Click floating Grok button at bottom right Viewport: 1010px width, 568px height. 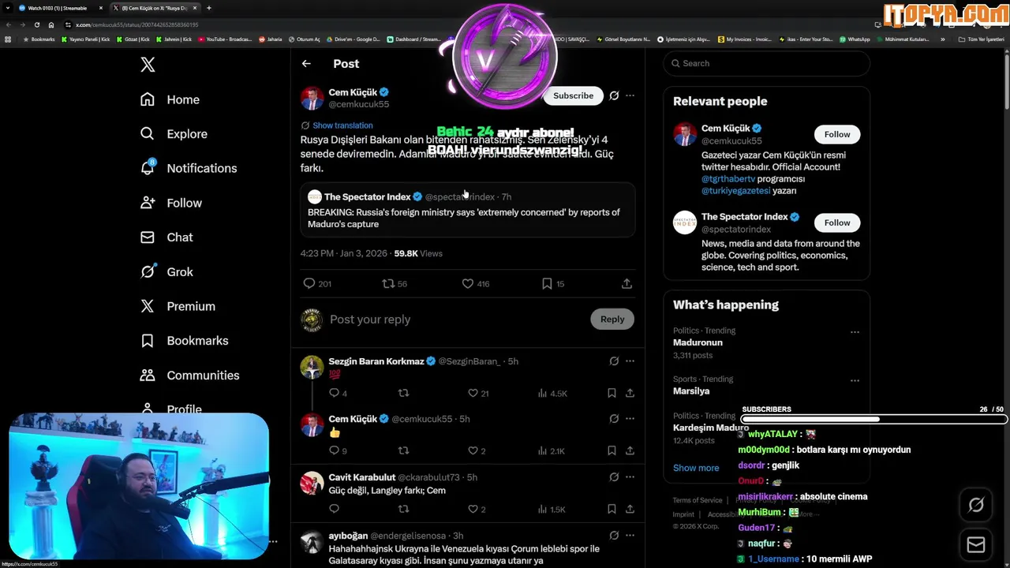(x=976, y=506)
